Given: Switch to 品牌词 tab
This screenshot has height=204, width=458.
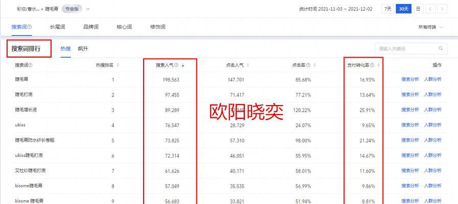Looking at the screenshot, I should click(91, 27).
